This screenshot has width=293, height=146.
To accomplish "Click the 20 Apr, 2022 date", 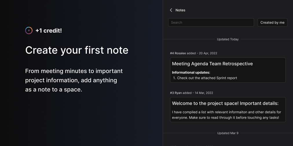I will tap(207, 53).
